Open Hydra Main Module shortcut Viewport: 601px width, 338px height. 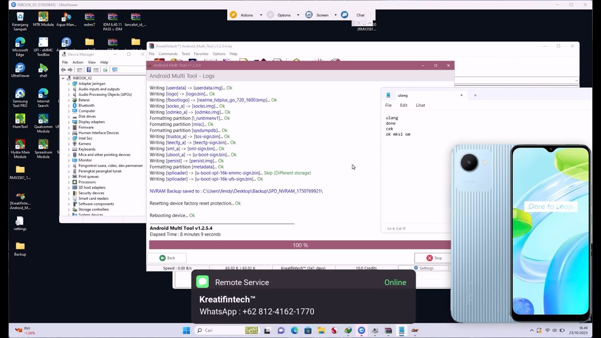pos(20,148)
